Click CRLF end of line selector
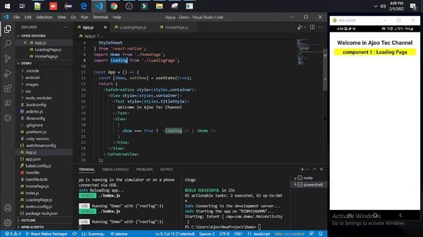 pyautogui.click(x=238, y=234)
